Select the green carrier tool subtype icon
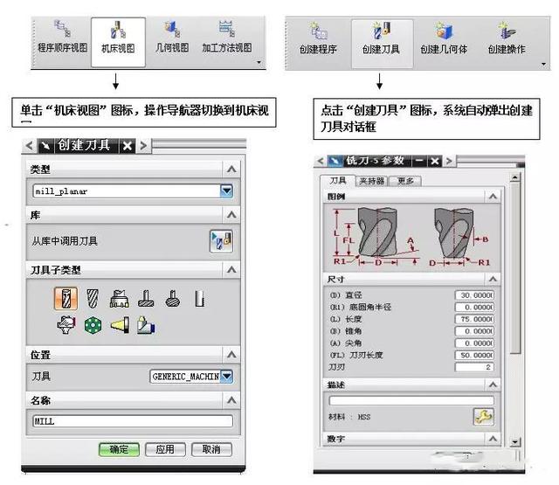This screenshot has width=559, height=485. tap(93, 325)
